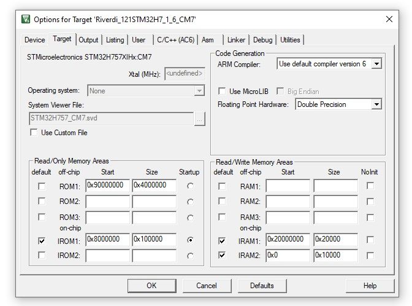This screenshot has width=412, height=306.
Task: Toggle the Big Endian checkbox
Action: 280,91
